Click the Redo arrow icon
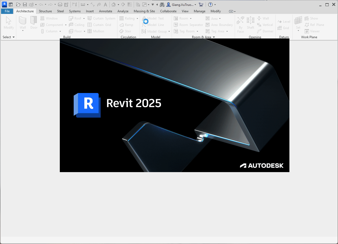 (x=50, y=5)
